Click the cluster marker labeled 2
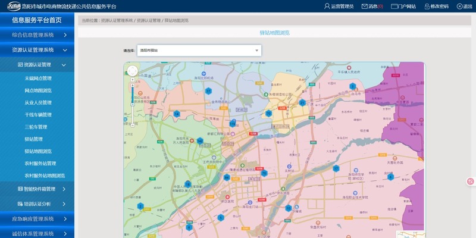 (140, 206)
